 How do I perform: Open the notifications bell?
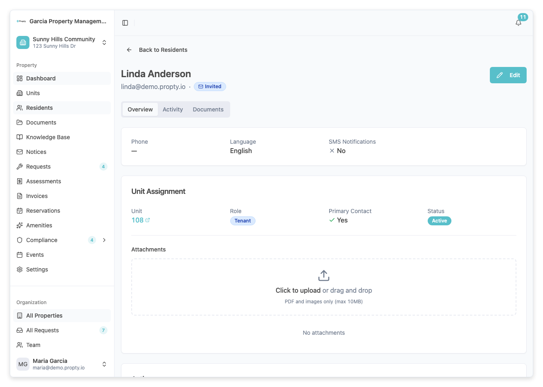[518, 23]
